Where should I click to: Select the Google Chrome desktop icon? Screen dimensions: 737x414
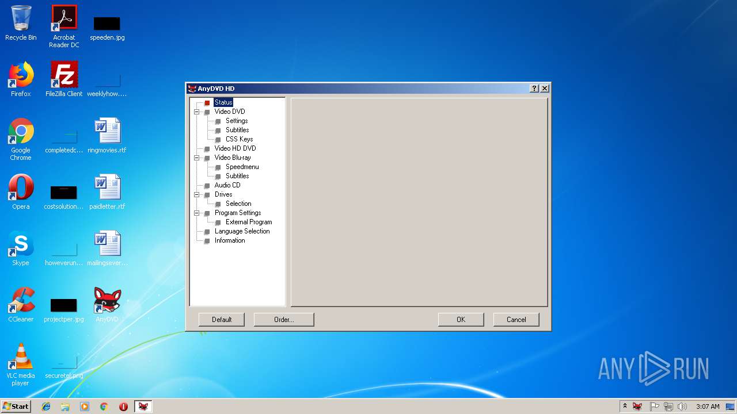click(x=21, y=139)
